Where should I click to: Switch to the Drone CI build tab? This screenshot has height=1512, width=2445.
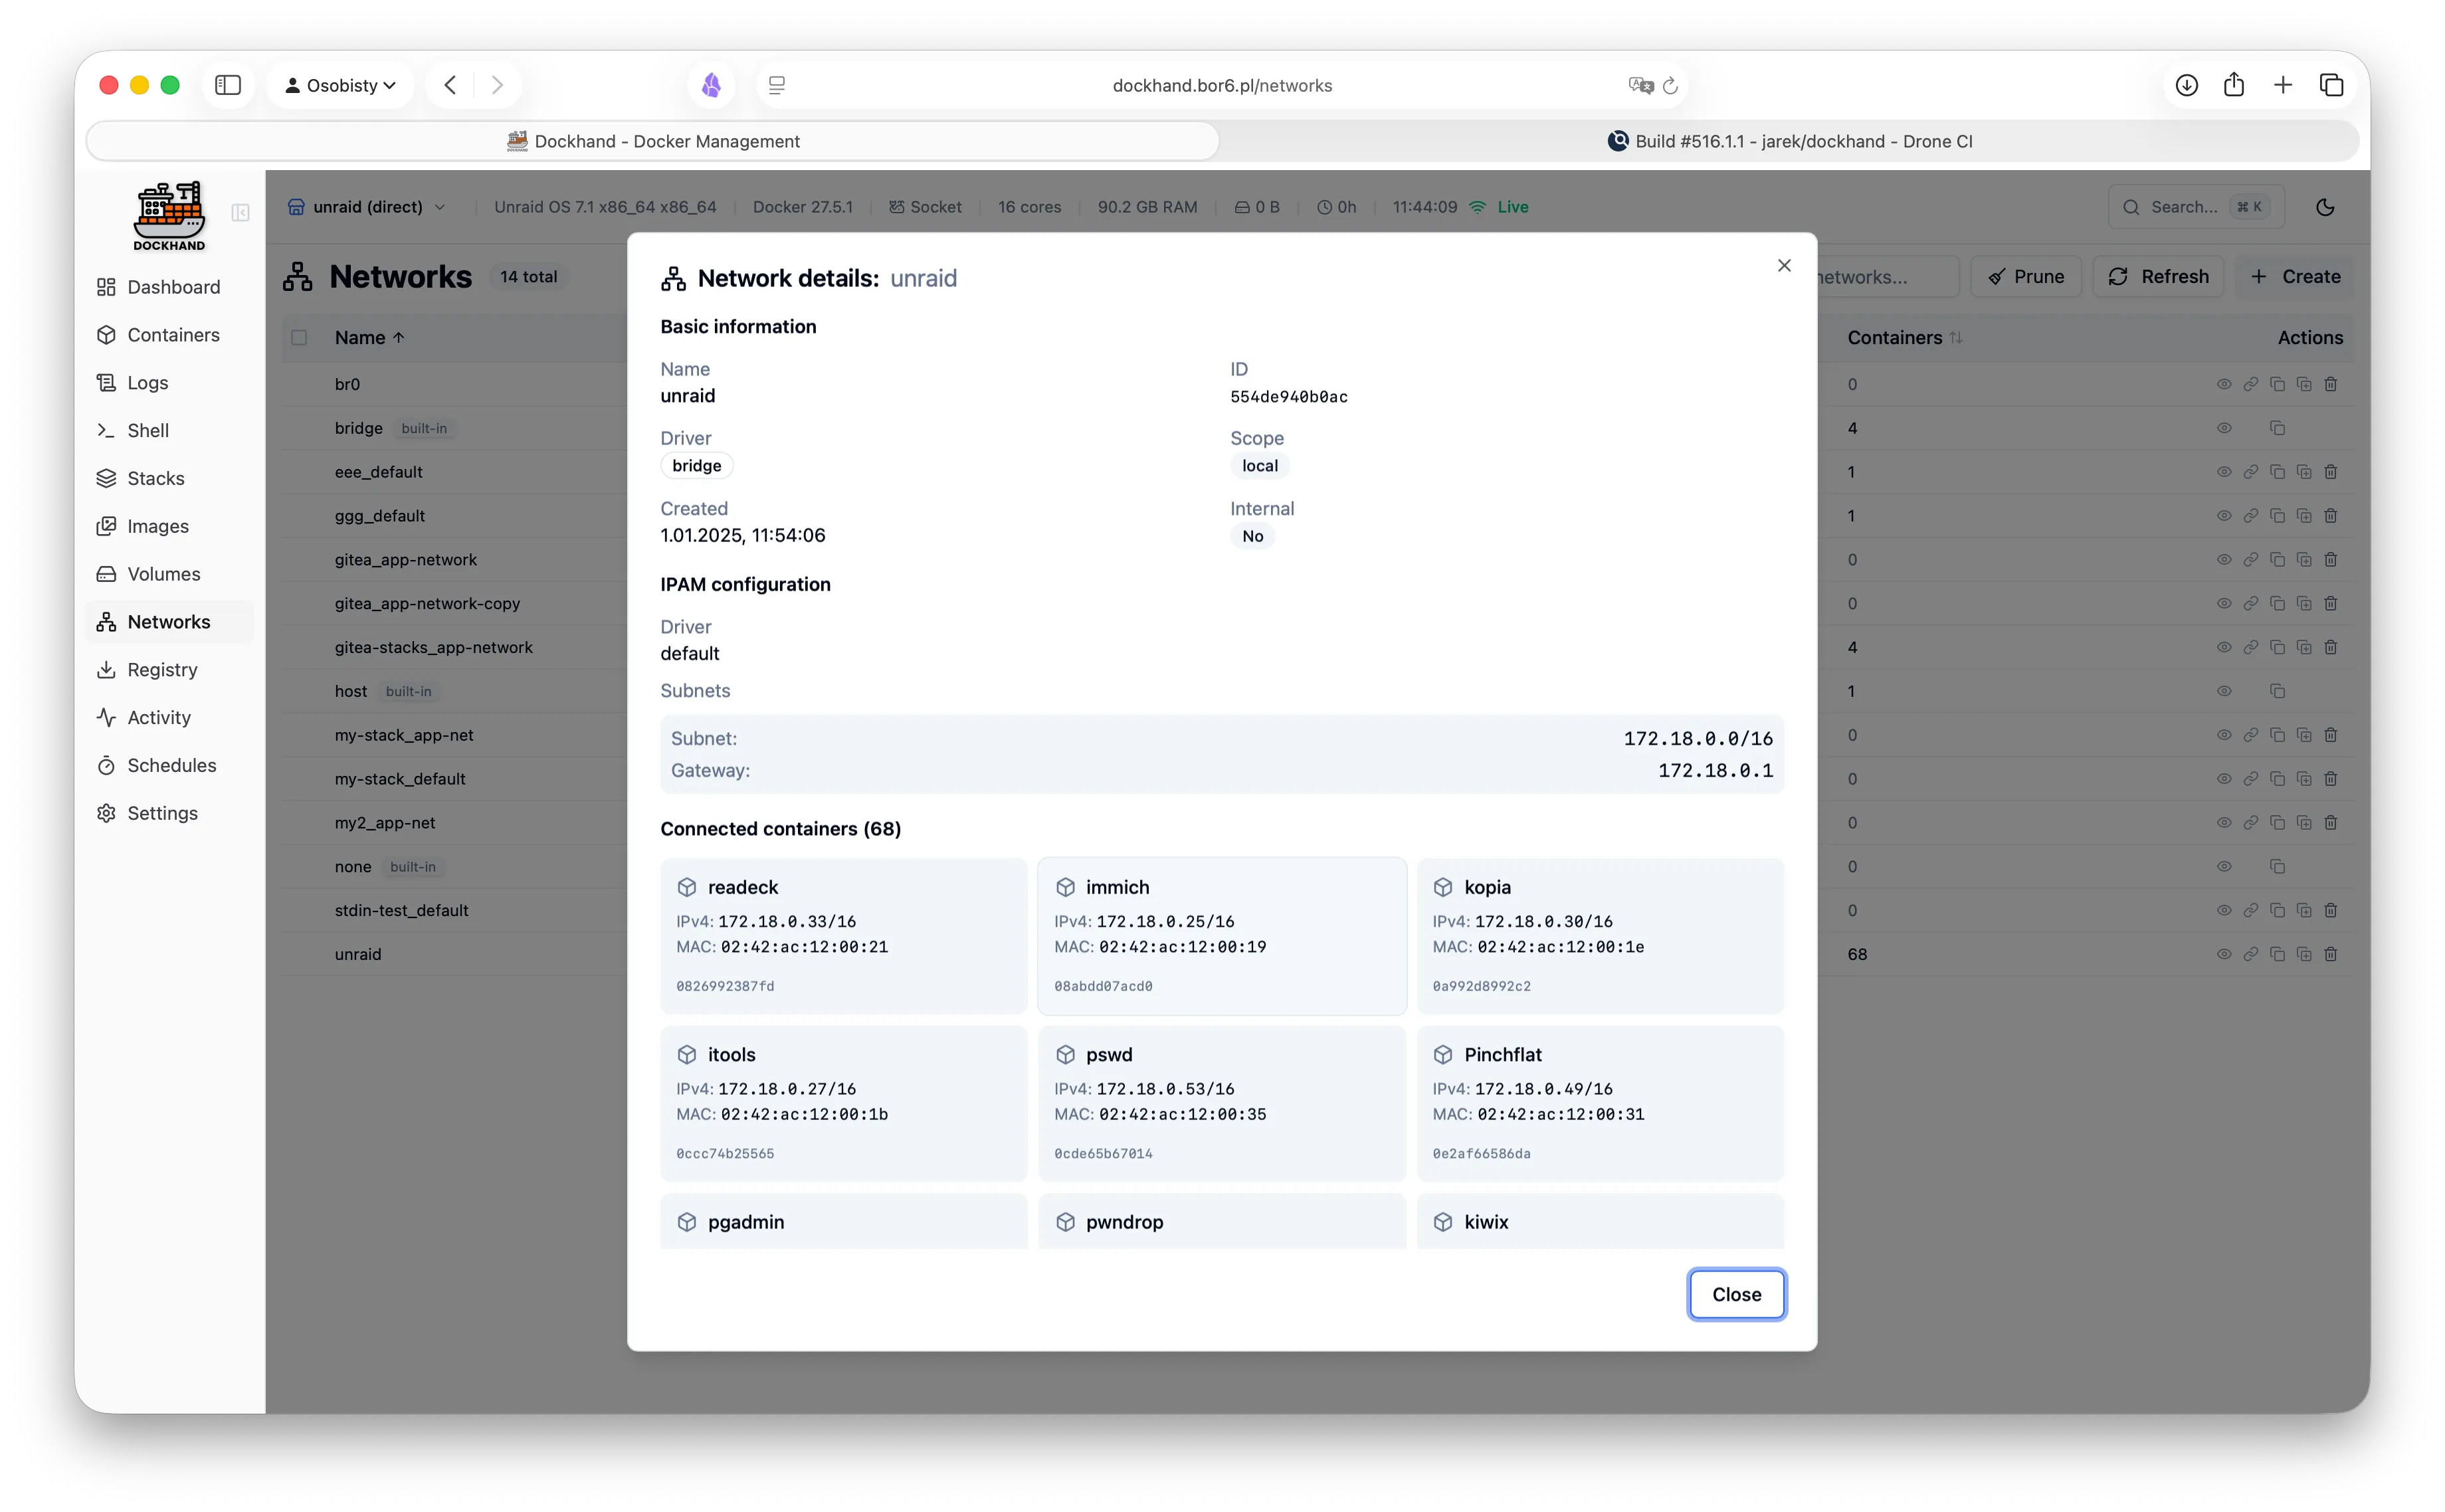[1789, 141]
